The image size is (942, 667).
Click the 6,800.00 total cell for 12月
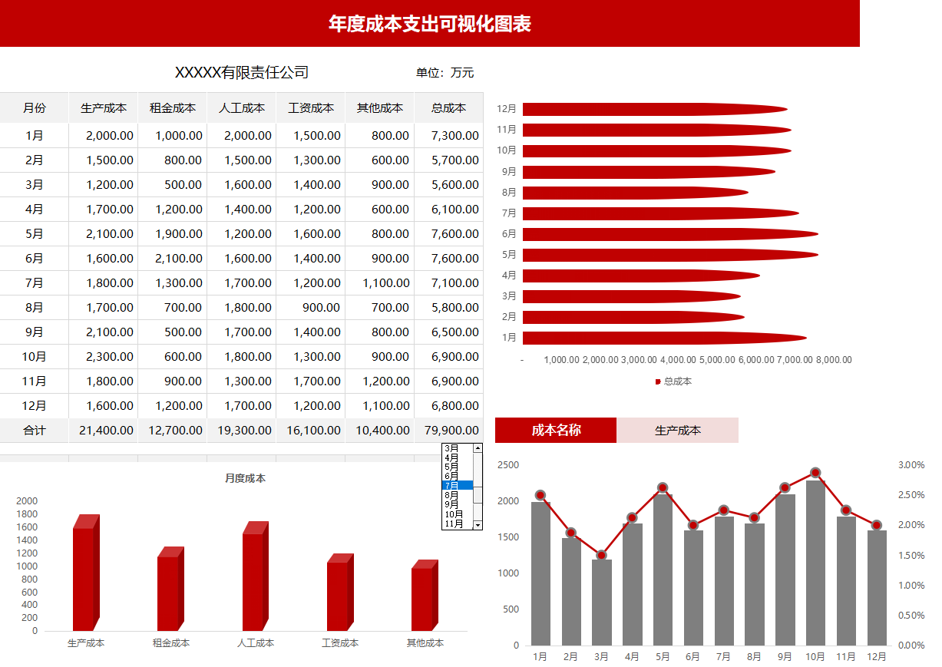(x=449, y=405)
